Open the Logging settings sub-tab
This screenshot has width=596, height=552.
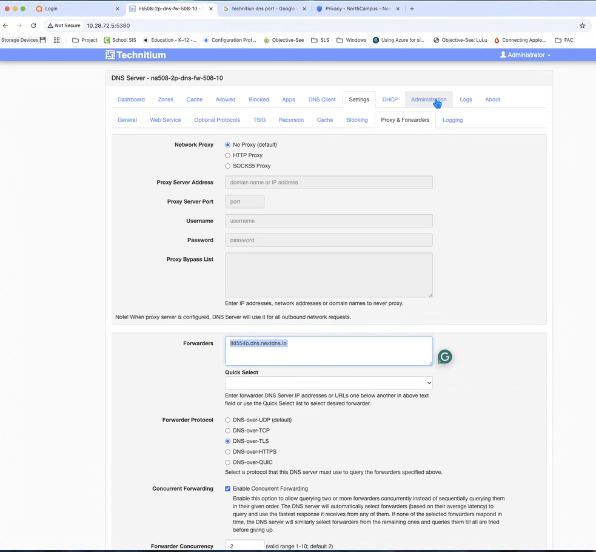click(452, 120)
